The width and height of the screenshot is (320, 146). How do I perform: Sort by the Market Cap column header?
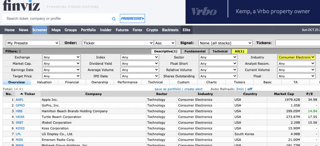tap(284, 94)
